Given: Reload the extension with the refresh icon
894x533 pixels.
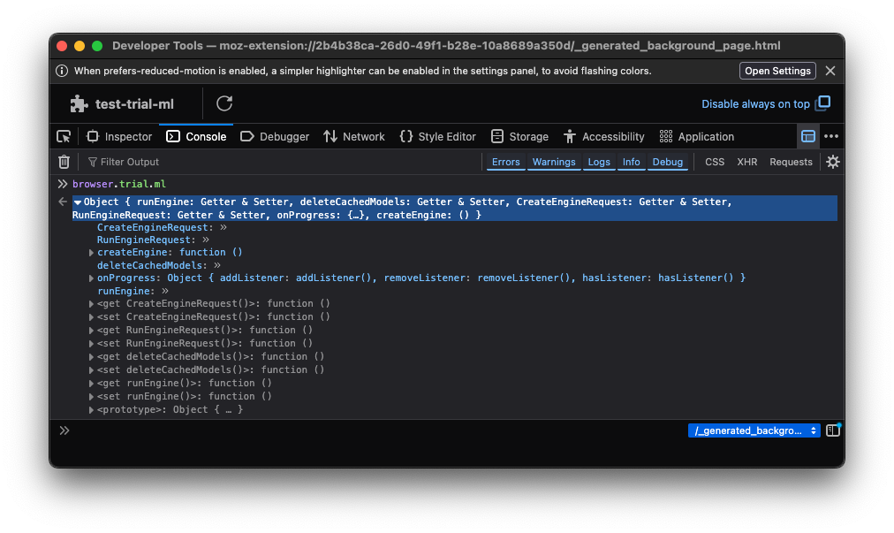Looking at the screenshot, I should (224, 103).
